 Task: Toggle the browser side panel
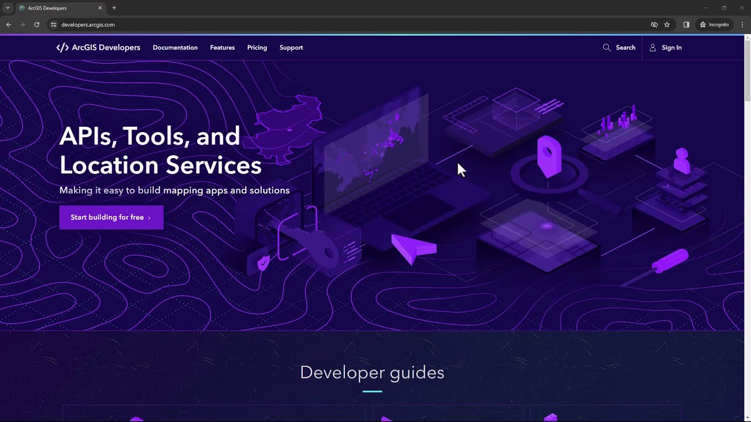pos(686,25)
